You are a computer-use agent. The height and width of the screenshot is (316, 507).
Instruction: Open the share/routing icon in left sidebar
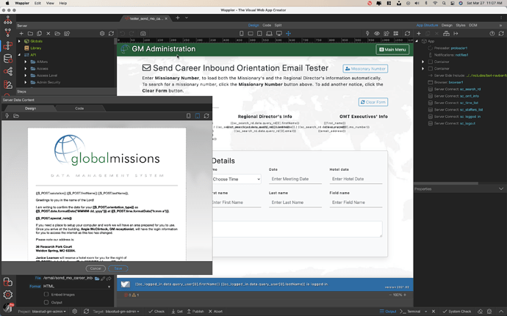(8, 71)
